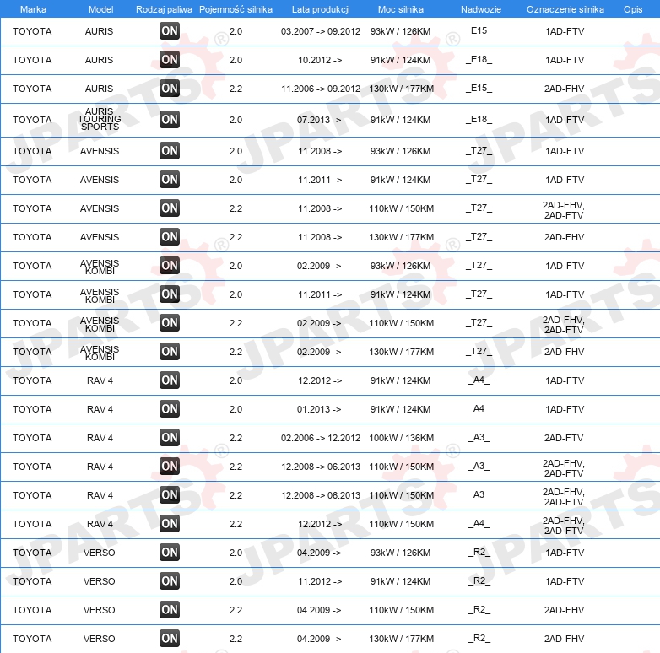The width and height of the screenshot is (660, 653).
Task: Click the Rodzaj paliwa column header
Action: pos(164,9)
